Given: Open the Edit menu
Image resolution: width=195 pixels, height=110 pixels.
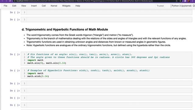Looking at the screenshot, I should tap(14, 6).
